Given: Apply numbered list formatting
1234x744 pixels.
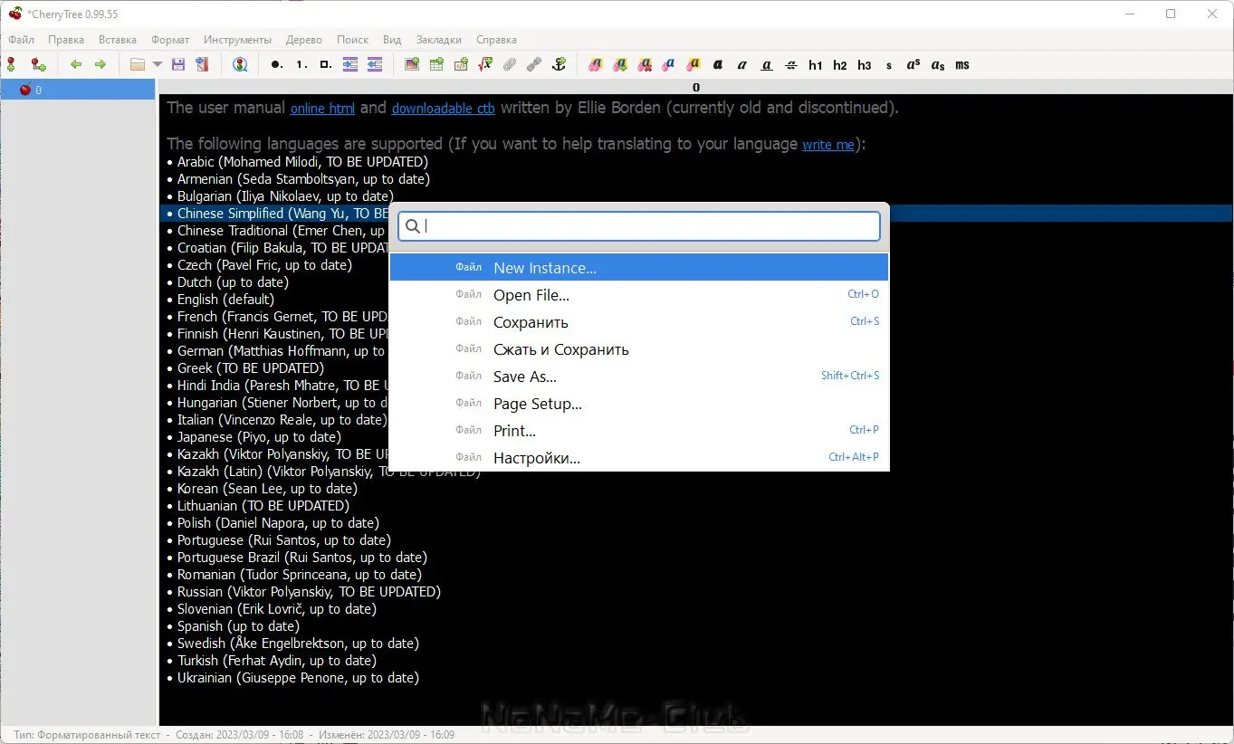Looking at the screenshot, I should pyautogui.click(x=301, y=65).
